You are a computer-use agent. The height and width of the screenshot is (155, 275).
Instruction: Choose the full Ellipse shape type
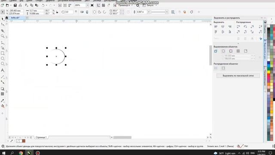tap(95, 12)
